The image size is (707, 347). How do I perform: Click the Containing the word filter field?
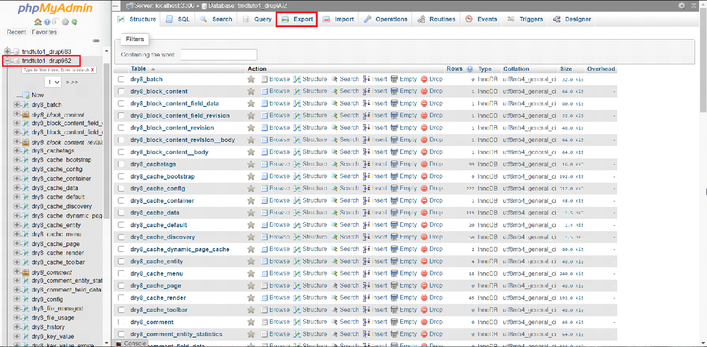coord(219,54)
